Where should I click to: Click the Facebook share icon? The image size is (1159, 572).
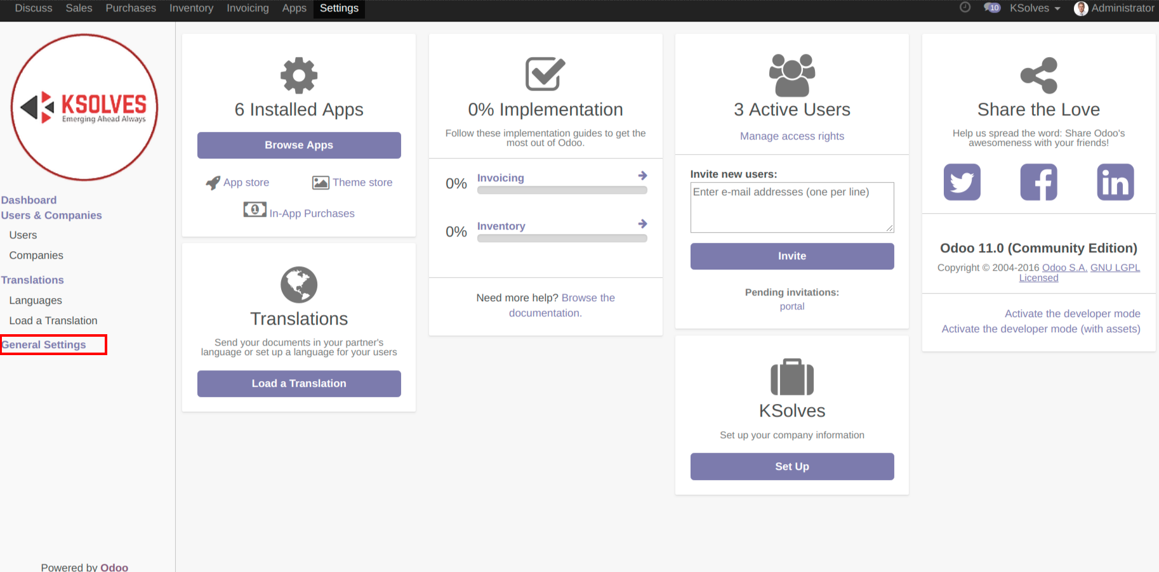coord(1038,182)
